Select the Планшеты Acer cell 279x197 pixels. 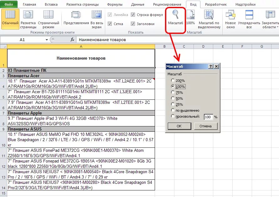pyautogui.click(x=81, y=76)
